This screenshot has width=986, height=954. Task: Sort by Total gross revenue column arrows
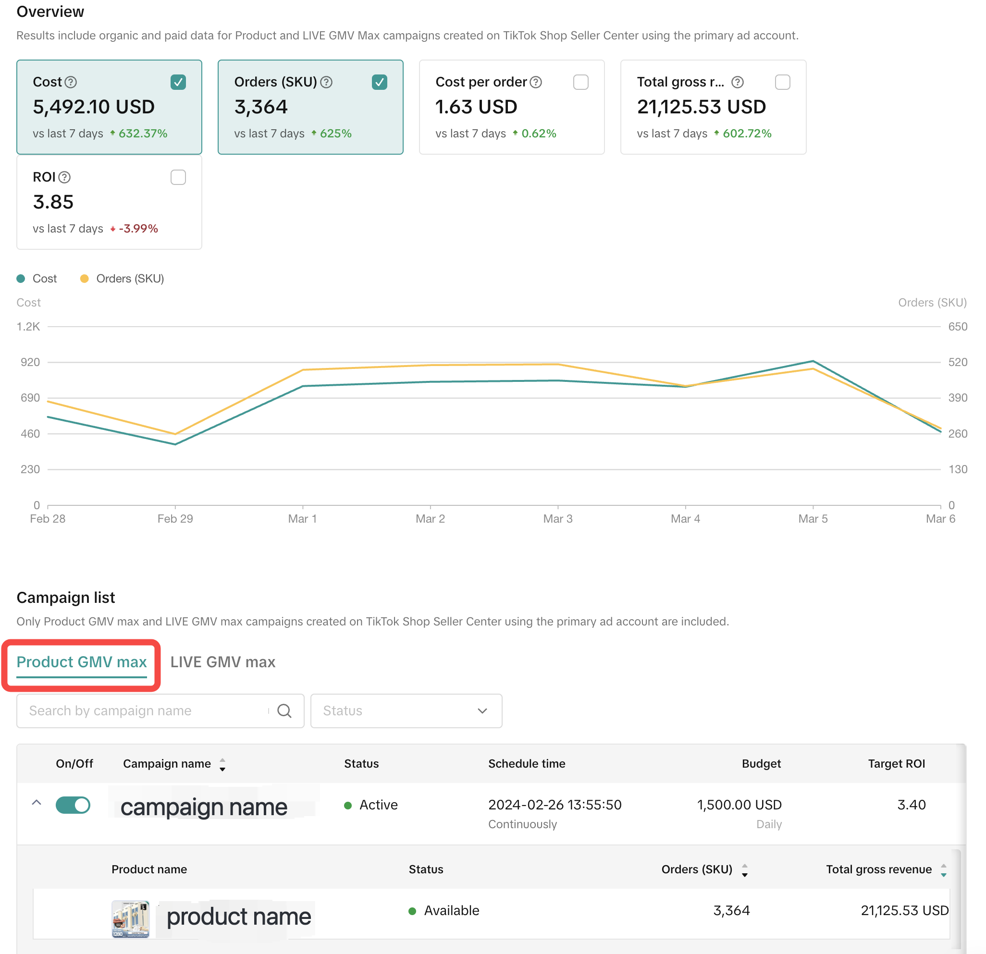pyautogui.click(x=944, y=870)
